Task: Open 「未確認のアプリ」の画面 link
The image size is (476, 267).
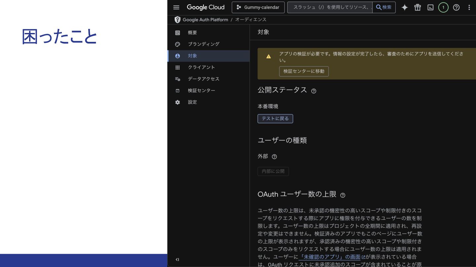Action: [x=332, y=257]
